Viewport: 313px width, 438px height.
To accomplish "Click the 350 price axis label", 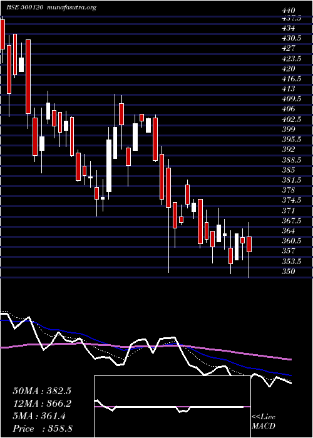I will tap(289, 271).
